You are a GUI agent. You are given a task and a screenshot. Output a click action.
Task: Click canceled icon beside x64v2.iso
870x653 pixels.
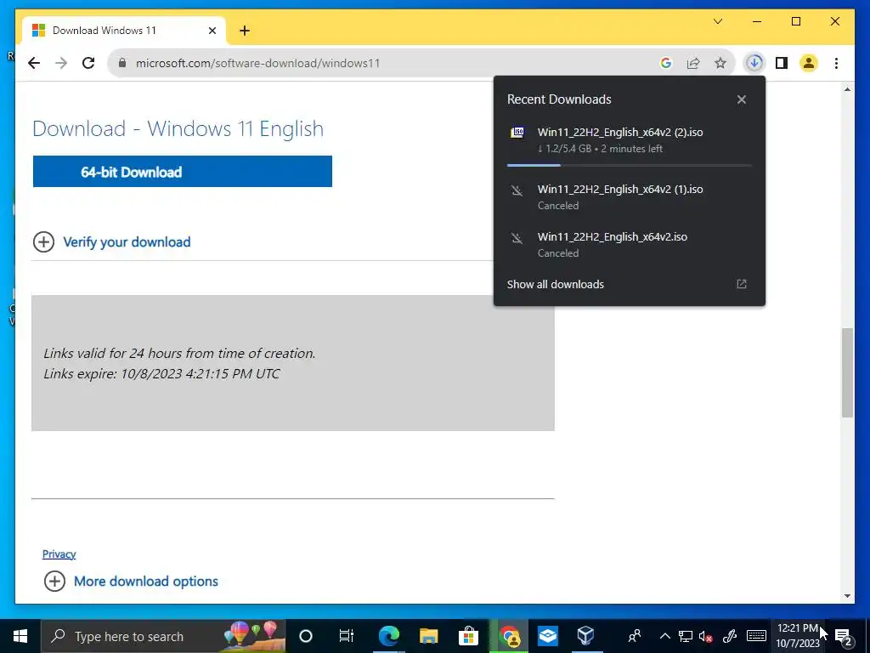(x=517, y=239)
